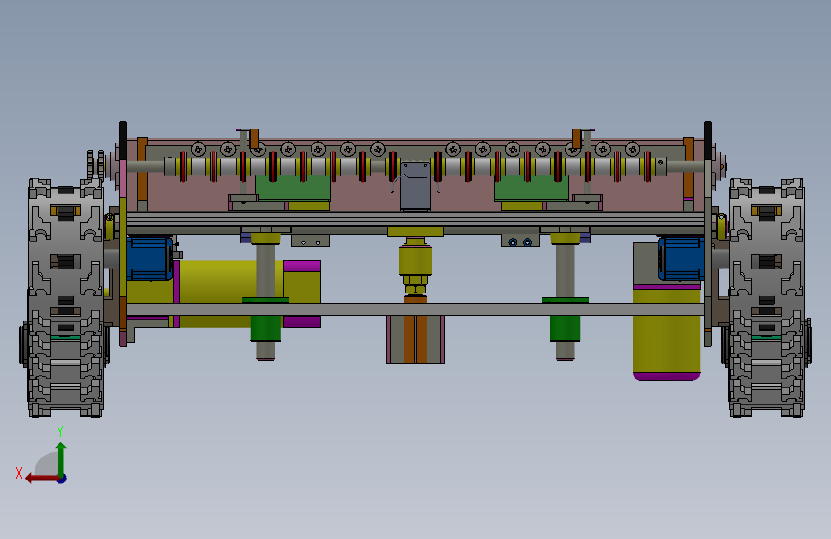Click the blue Z axis dot at triad origin
This screenshot has height=539, width=831.
tap(62, 479)
